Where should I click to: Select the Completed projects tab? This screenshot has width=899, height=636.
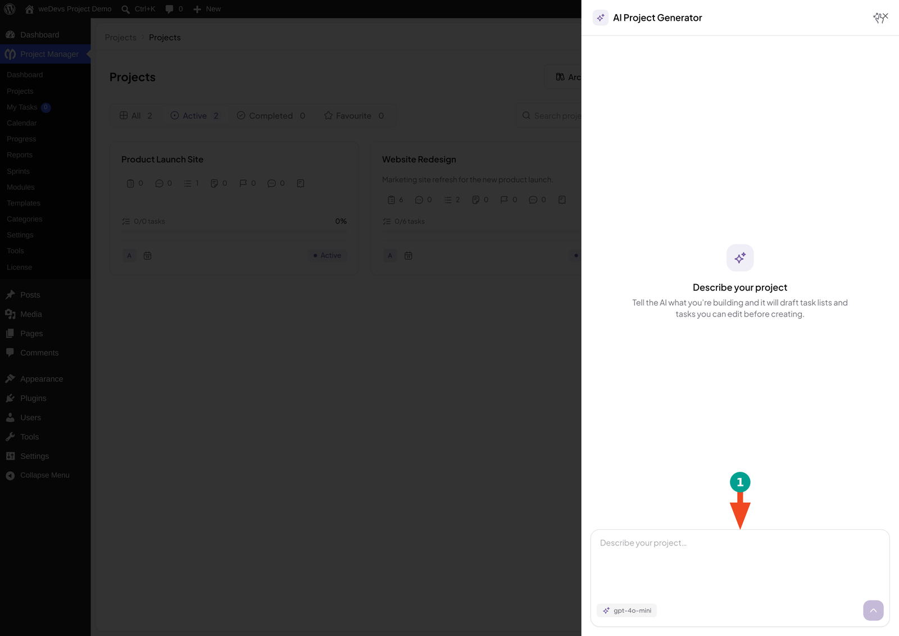[x=271, y=115]
